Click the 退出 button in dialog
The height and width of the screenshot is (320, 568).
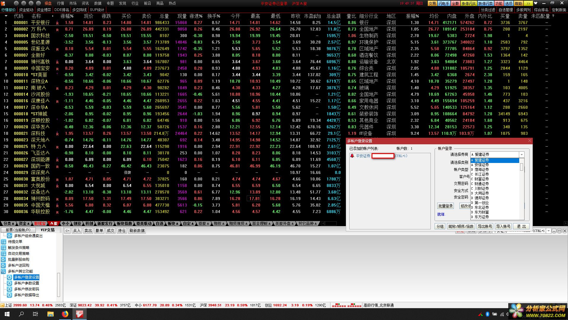click(x=521, y=226)
